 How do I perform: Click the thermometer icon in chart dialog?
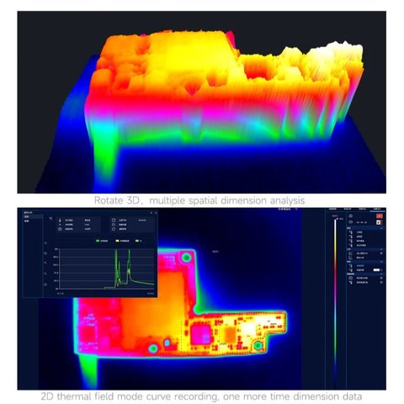[x=60, y=221]
